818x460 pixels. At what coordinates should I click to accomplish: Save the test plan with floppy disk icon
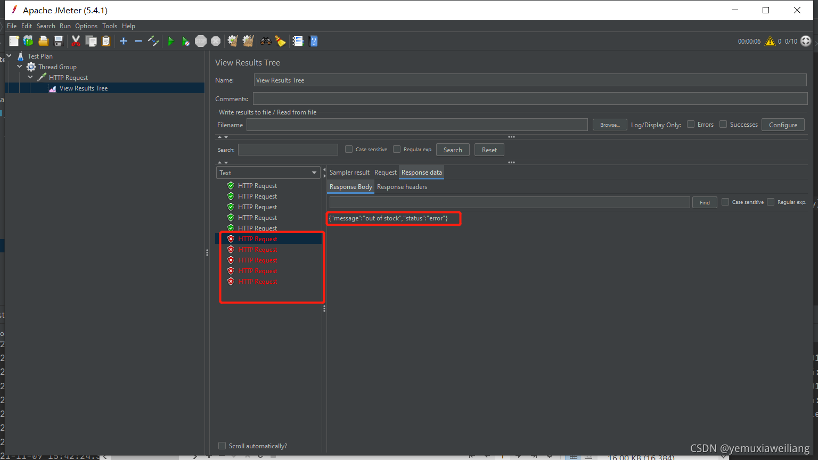point(59,41)
